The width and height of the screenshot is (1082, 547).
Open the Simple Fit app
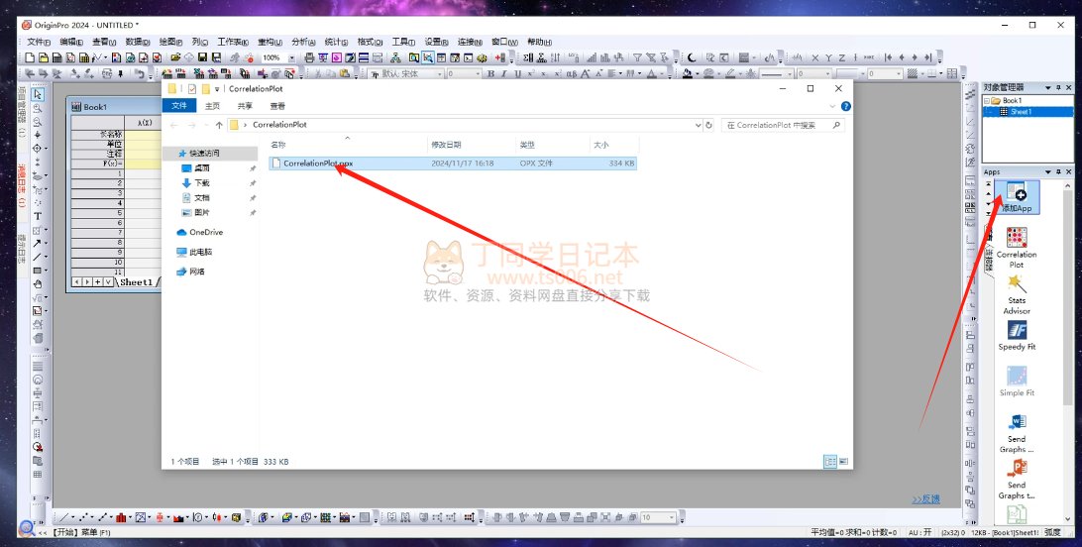pyautogui.click(x=1017, y=382)
